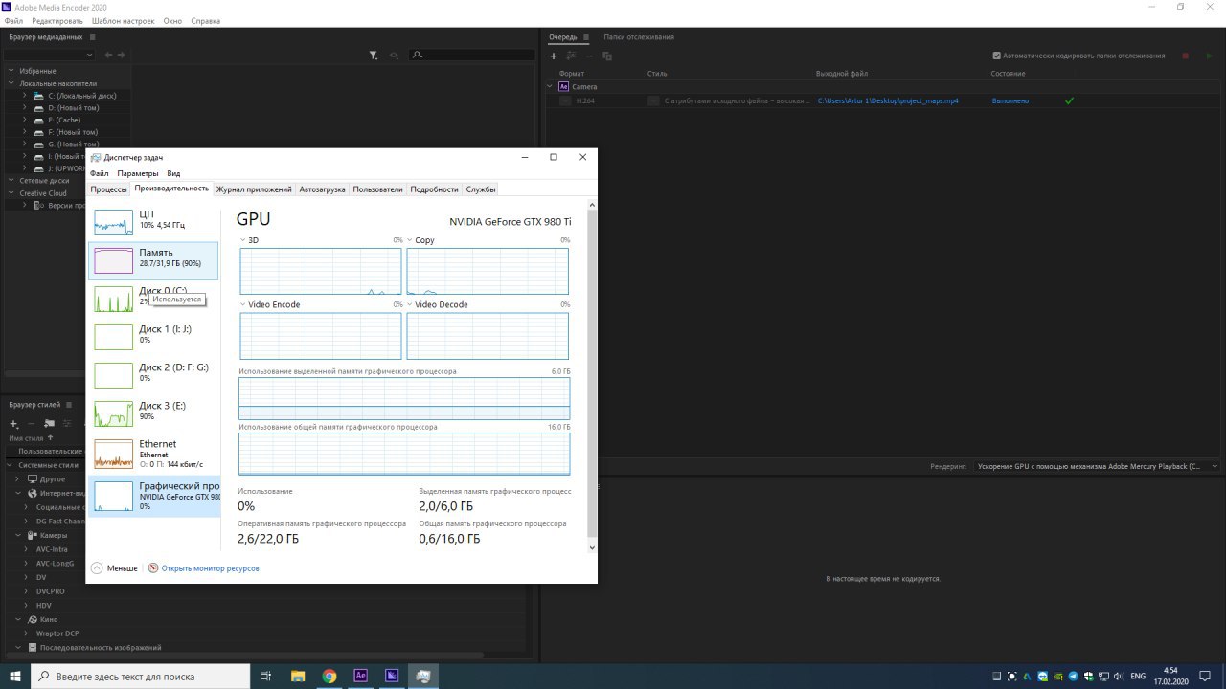Expand the AVC-Intra preset group
The height and width of the screenshot is (689, 1226).
pos(25,549)
